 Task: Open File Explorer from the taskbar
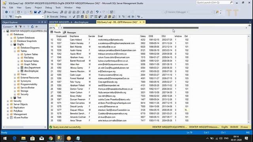23,138
